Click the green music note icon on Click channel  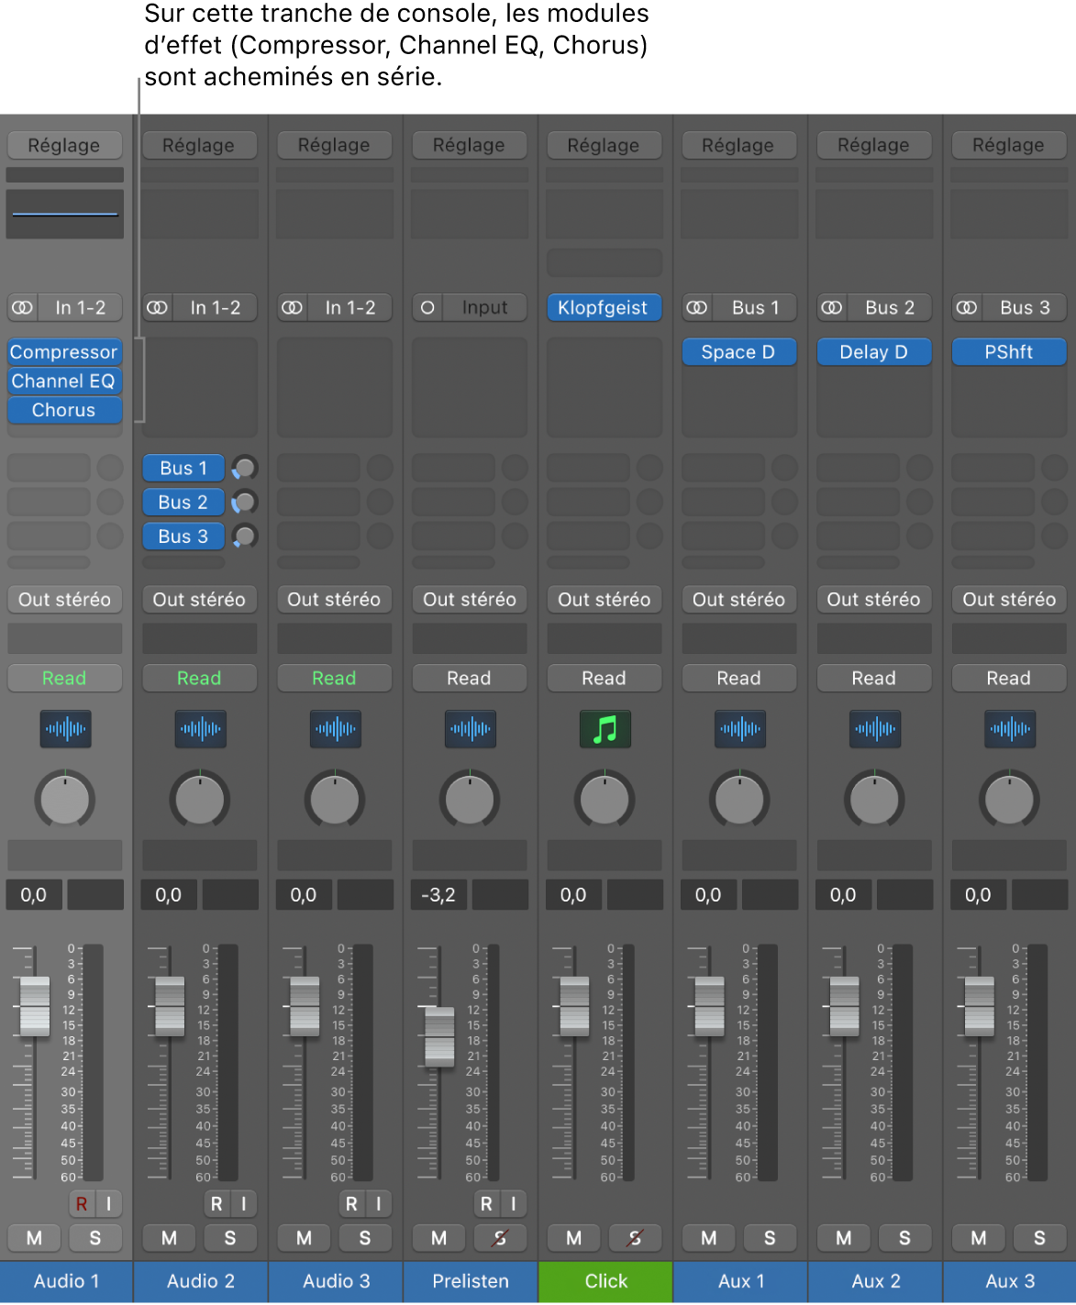pos(605,729)
